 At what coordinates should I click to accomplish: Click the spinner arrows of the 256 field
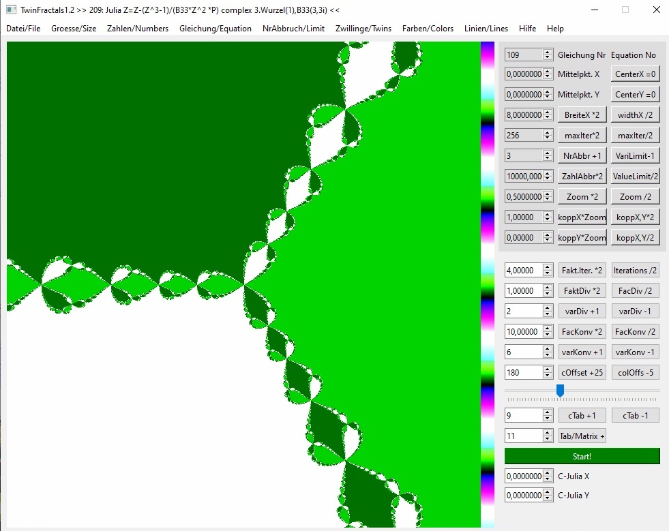click(x=548, y=135)
